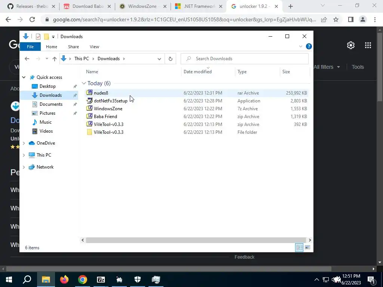Expand the This PC tree node
This screenshot has height=287, width=383.
coord(24,155)
